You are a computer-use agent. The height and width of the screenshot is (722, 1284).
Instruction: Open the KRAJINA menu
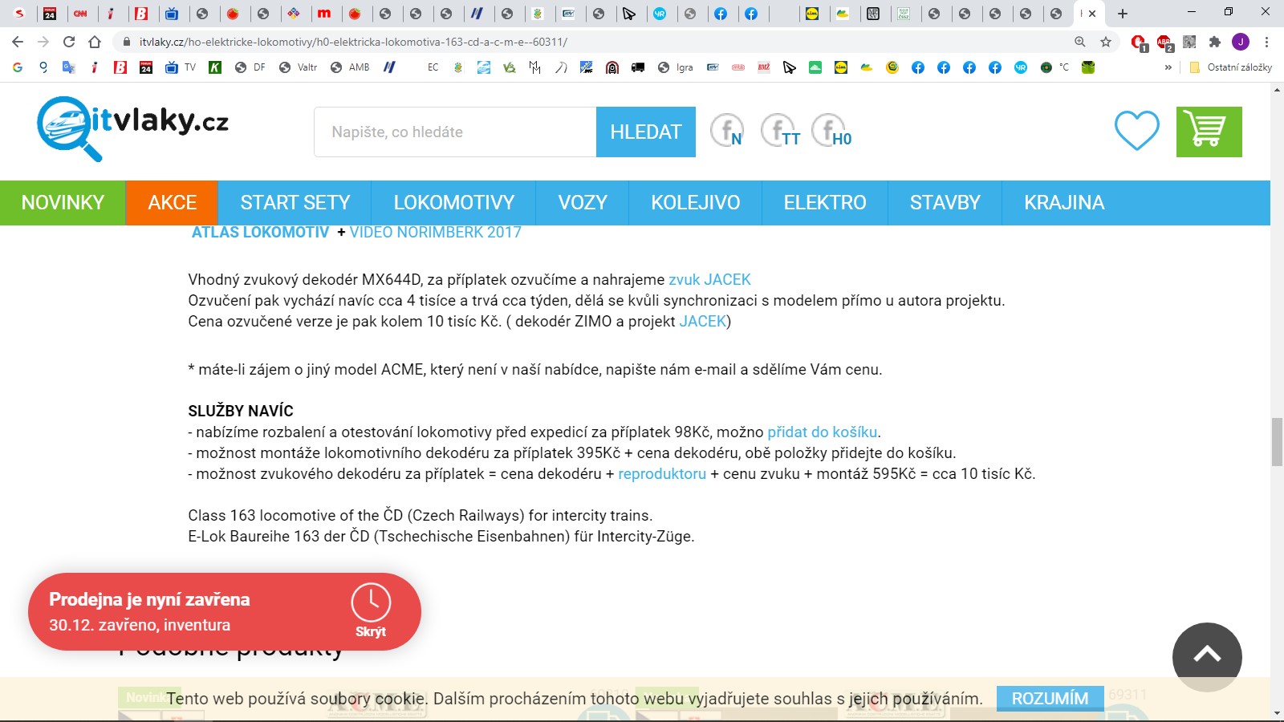click(x=1064, y=203)
